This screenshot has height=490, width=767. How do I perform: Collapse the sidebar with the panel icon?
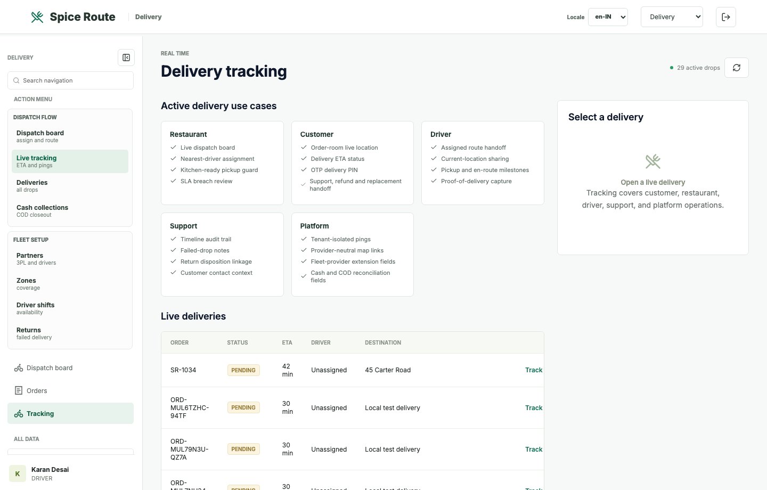pyautogui.click(x=126, y=58)
